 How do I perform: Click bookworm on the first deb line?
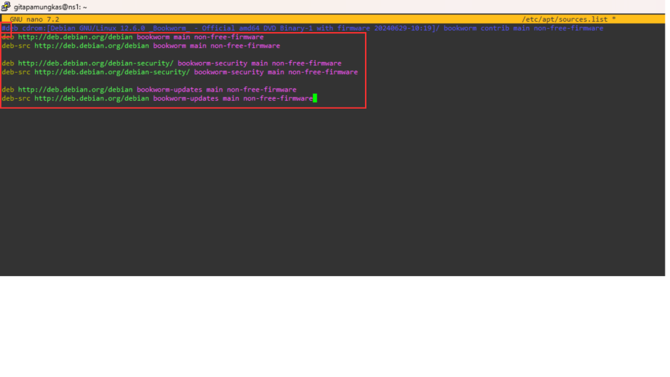pos(153,37)
